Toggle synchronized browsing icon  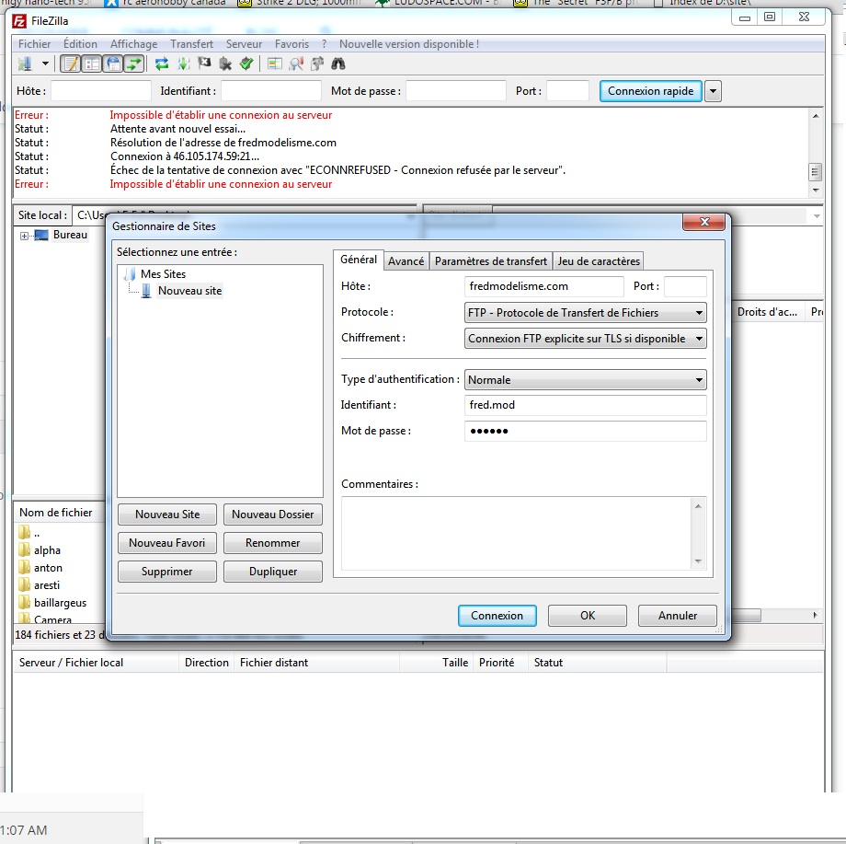click(317, 64)
